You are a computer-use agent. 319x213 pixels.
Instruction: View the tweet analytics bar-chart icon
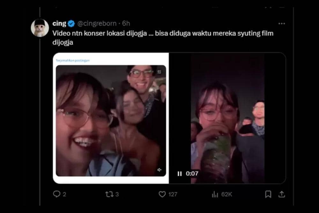[215, 194]
